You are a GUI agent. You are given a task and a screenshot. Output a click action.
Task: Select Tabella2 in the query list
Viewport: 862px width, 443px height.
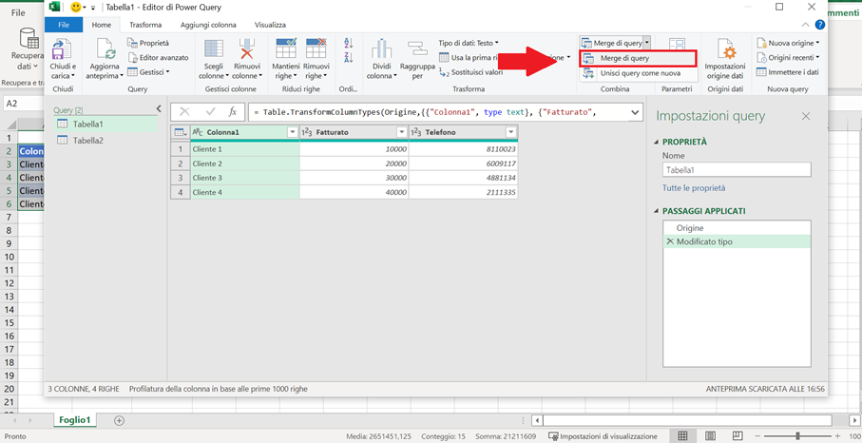click(x=106, y=140)
